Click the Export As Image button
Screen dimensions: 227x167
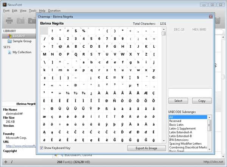[146, 148]
